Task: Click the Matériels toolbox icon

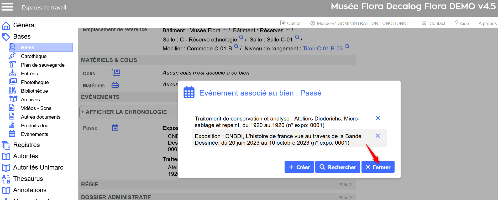Action: pos(115,85)
